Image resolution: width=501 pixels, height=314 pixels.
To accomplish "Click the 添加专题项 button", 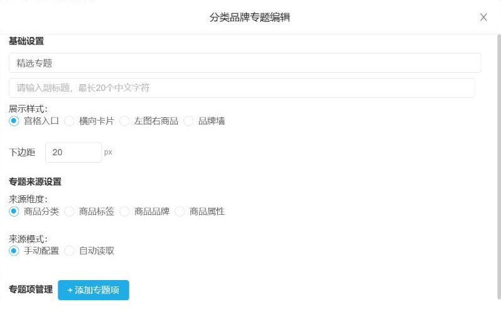I will pos(94,290).
